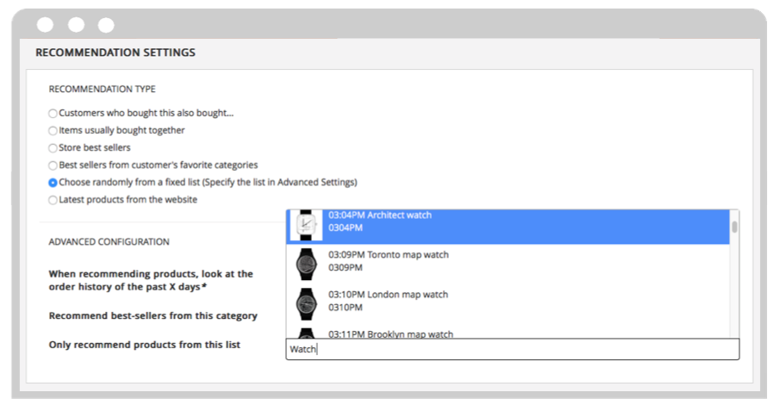Click 'Only recommend products from this list' label

click(x=145, y=345)
